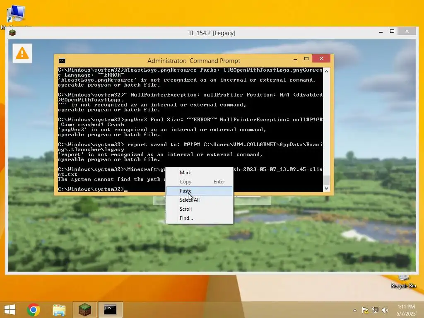Launch Google Chrome from the taskbar

pyautogui.click(x=34, y=310)
